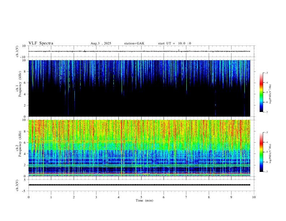This screenshot has width=286, height=221.
Task: Click the ch.2 colorbar 'log(PSD)(V²/Hz)' label
Action: tap(270, 153)
